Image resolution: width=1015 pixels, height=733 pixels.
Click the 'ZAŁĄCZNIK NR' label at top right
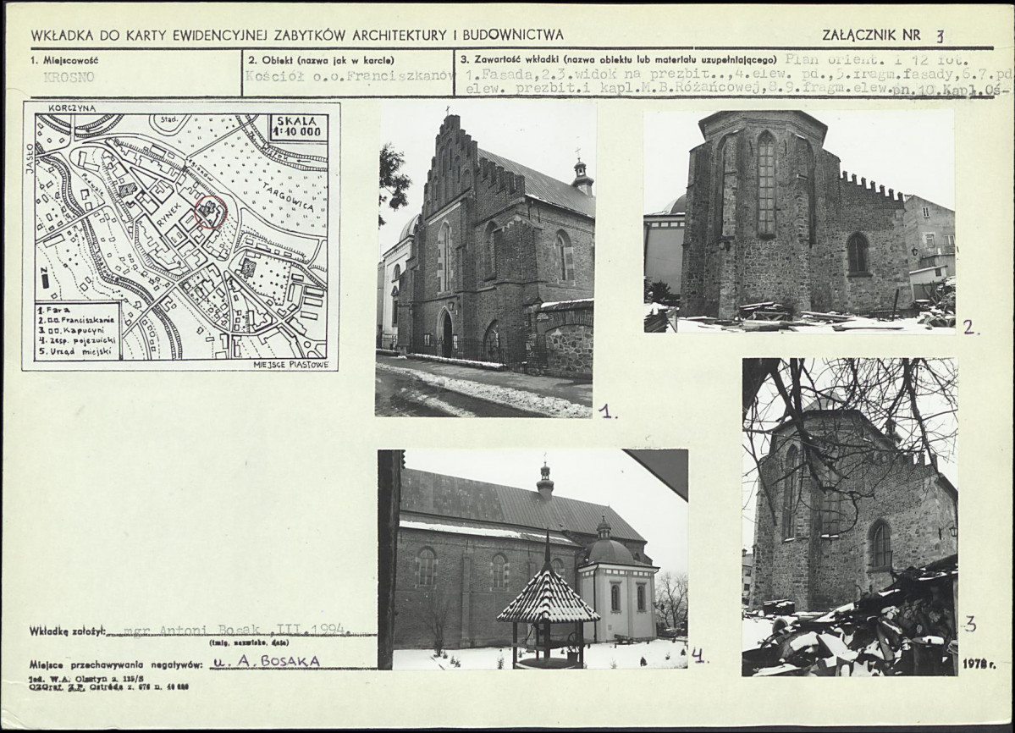tap(871, 35)
